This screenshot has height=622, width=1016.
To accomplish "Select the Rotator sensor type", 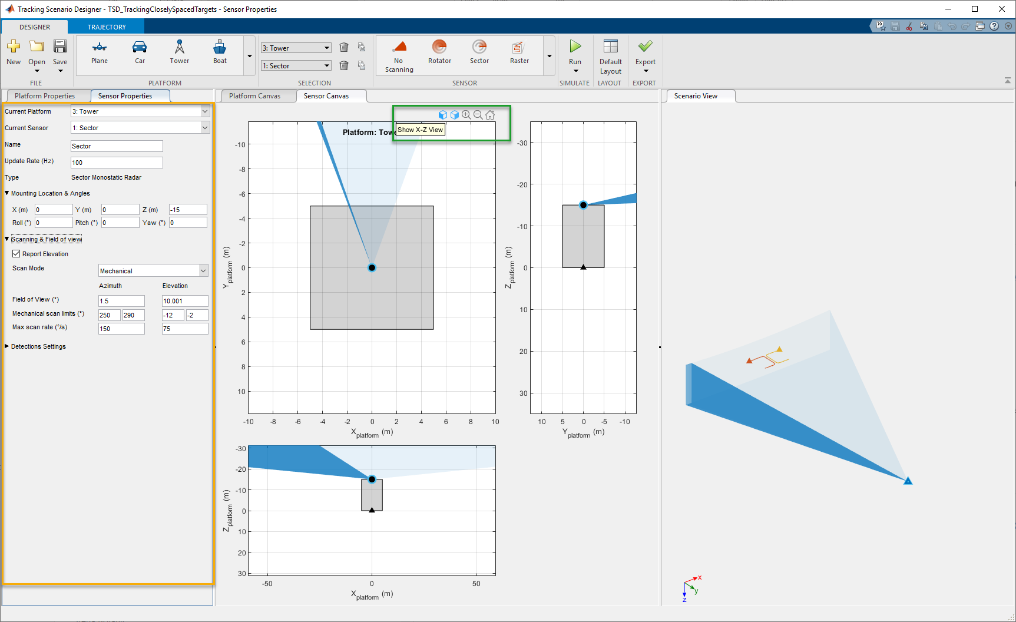I will (439, 52).
